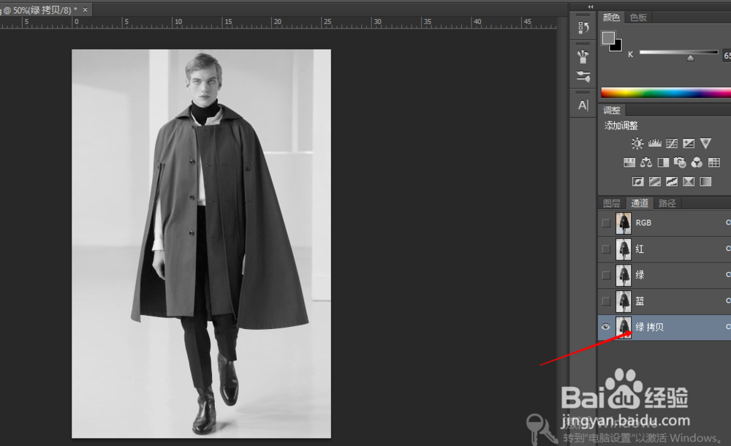
Task: Add a Channel Mixer adjustment
Action: coord(697,162)
